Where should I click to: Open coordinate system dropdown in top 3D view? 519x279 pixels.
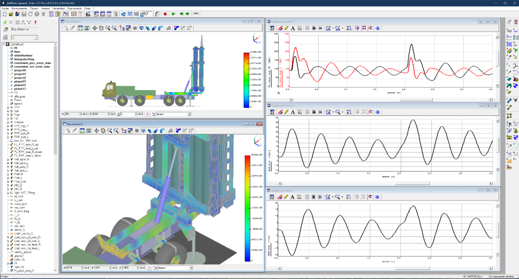(x=189, y=114)
